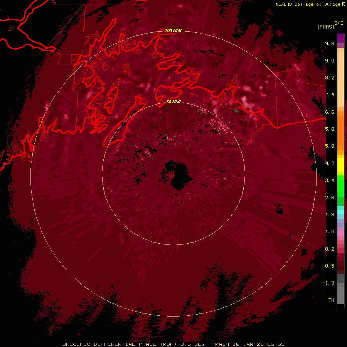This screenshot has width=347, height=347.
Task: Click the 4.2 legend value
Action: pos(330,163)
